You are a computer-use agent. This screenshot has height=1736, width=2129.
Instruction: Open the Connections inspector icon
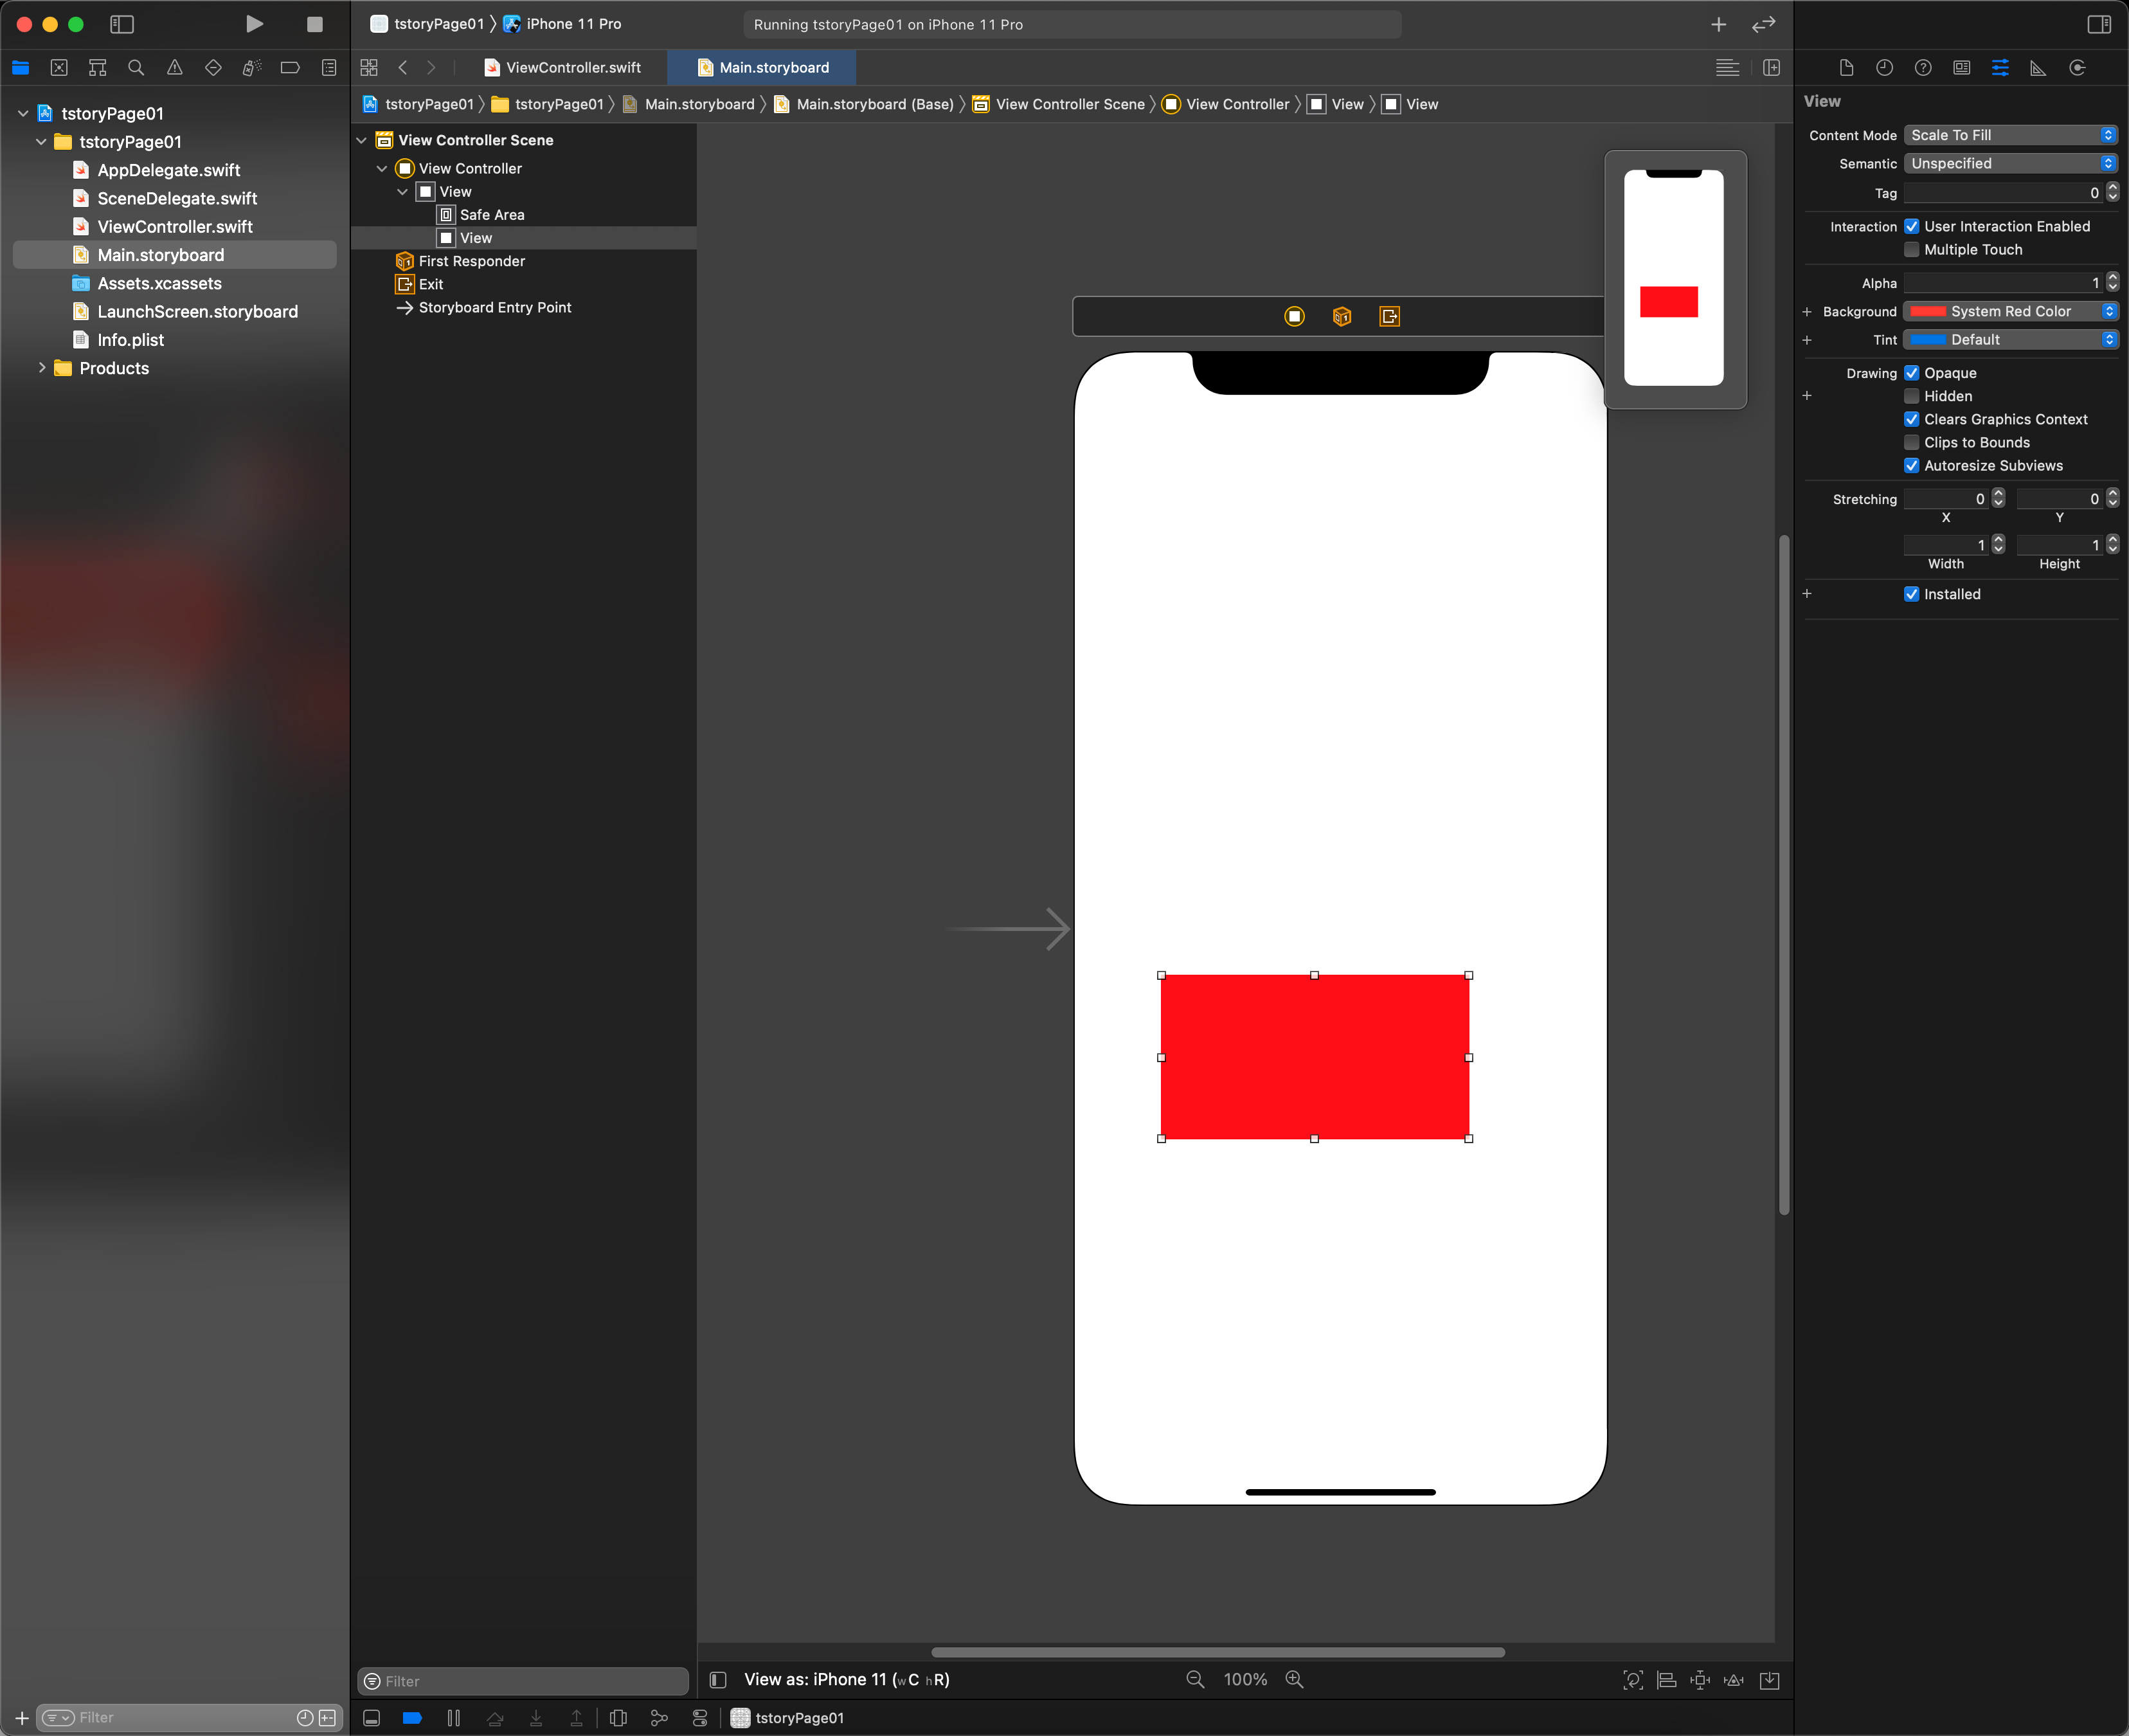tap(2077, 67)
